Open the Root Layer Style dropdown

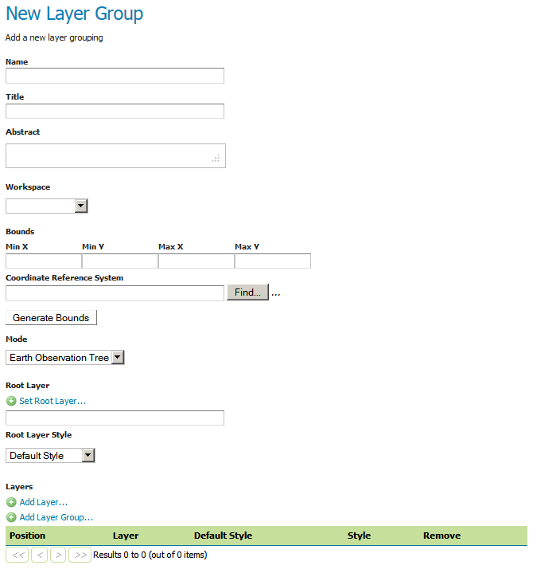point(50,456)
